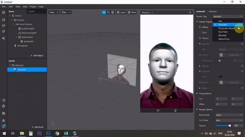Collapse the Focal Distance tree node
Screen dimensions: 245x137
[14, 24]
